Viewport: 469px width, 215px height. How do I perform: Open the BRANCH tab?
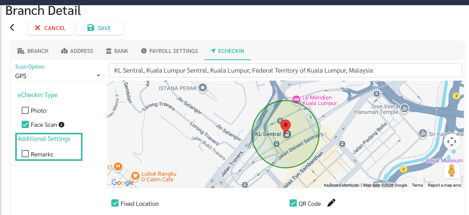pyautogui.click(x=33, y=51)
